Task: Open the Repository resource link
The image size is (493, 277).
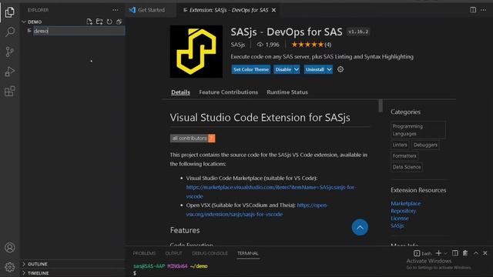Action: pyautogui.click(x=403, y=211)
